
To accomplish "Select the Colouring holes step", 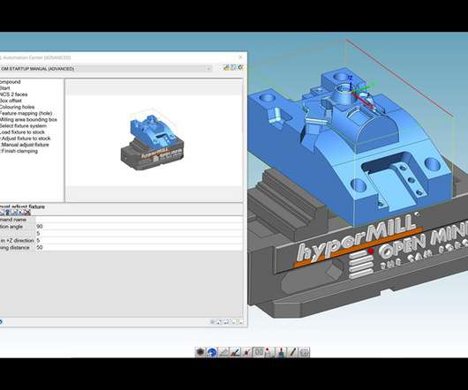I will pyautogui.click(x=18, y=107).
